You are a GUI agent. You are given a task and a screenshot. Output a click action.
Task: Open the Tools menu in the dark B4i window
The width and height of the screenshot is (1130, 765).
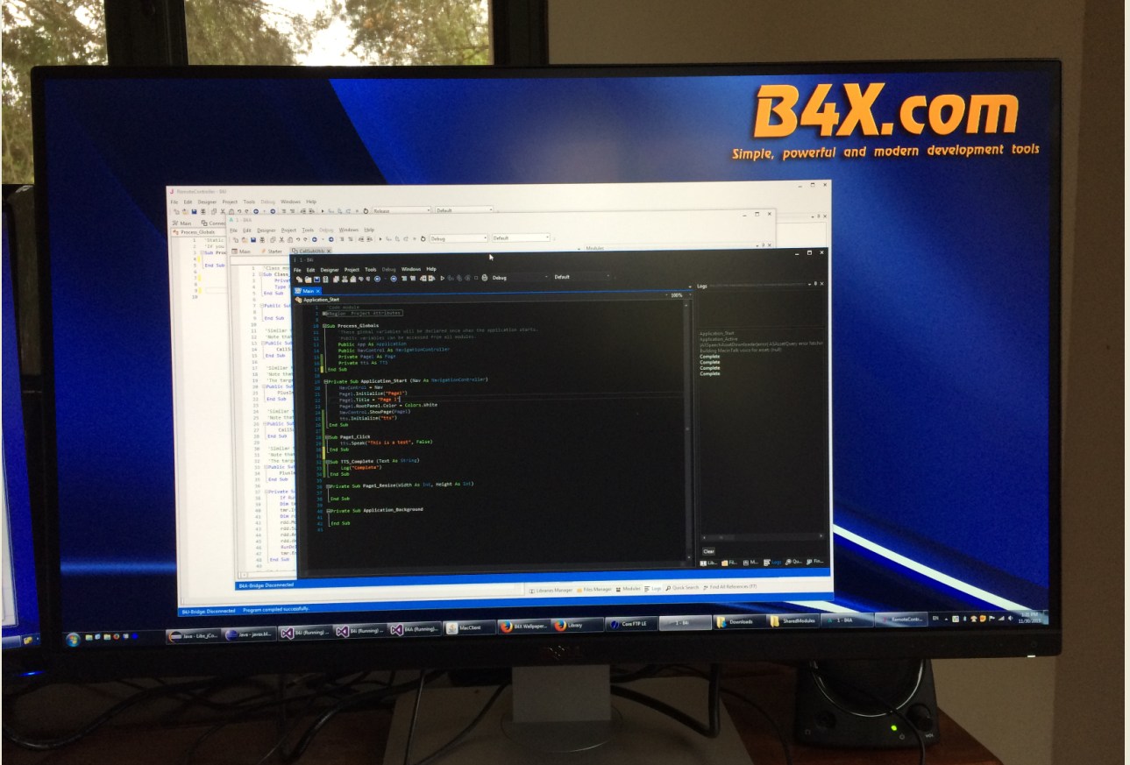[371, 269]
